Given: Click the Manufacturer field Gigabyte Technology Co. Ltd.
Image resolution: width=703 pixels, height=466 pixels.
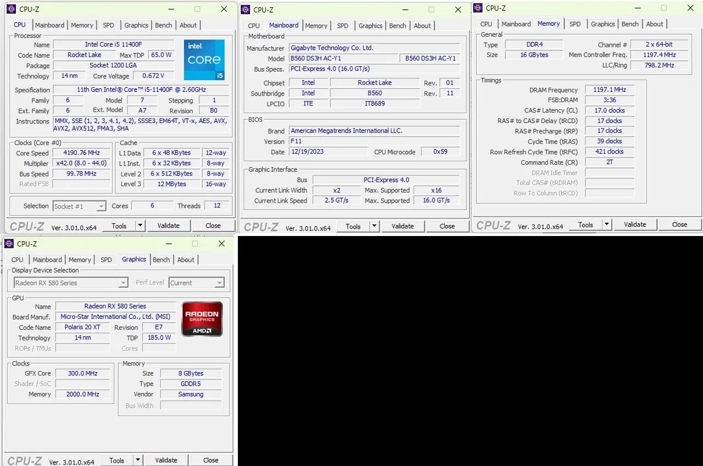Looking at the screenshot, I should point(375,48).
